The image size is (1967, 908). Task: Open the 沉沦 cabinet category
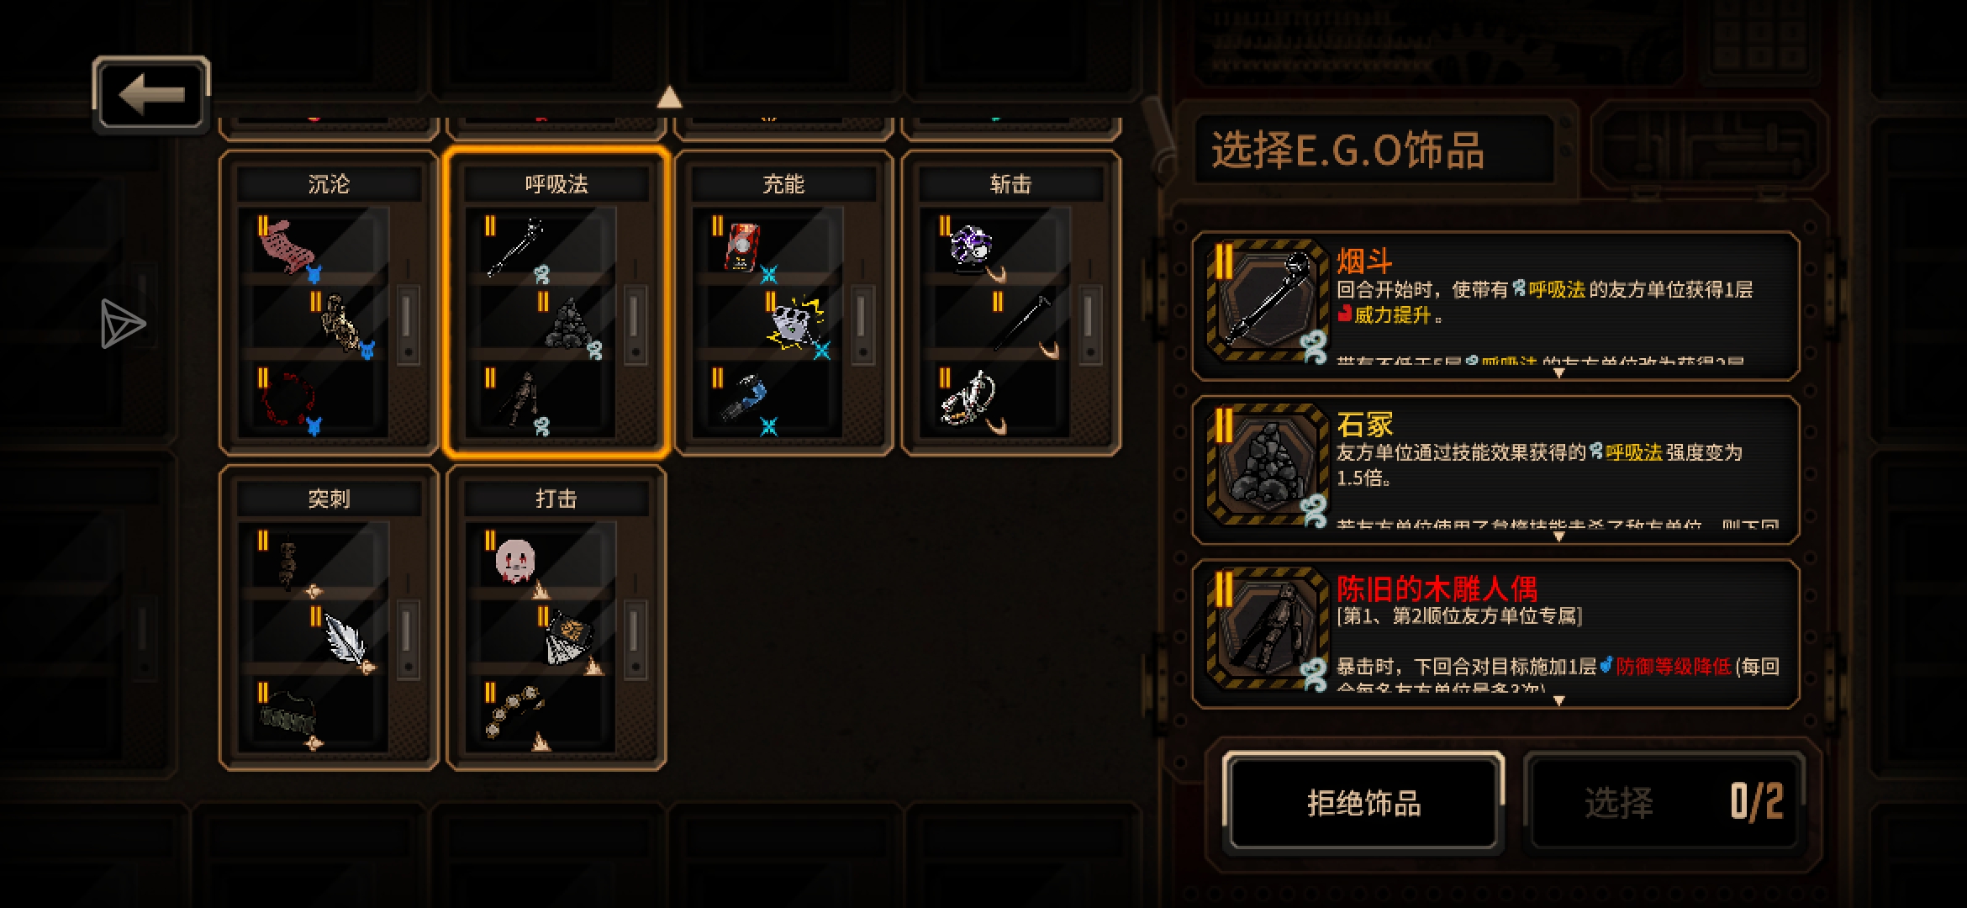pos(329,184)
